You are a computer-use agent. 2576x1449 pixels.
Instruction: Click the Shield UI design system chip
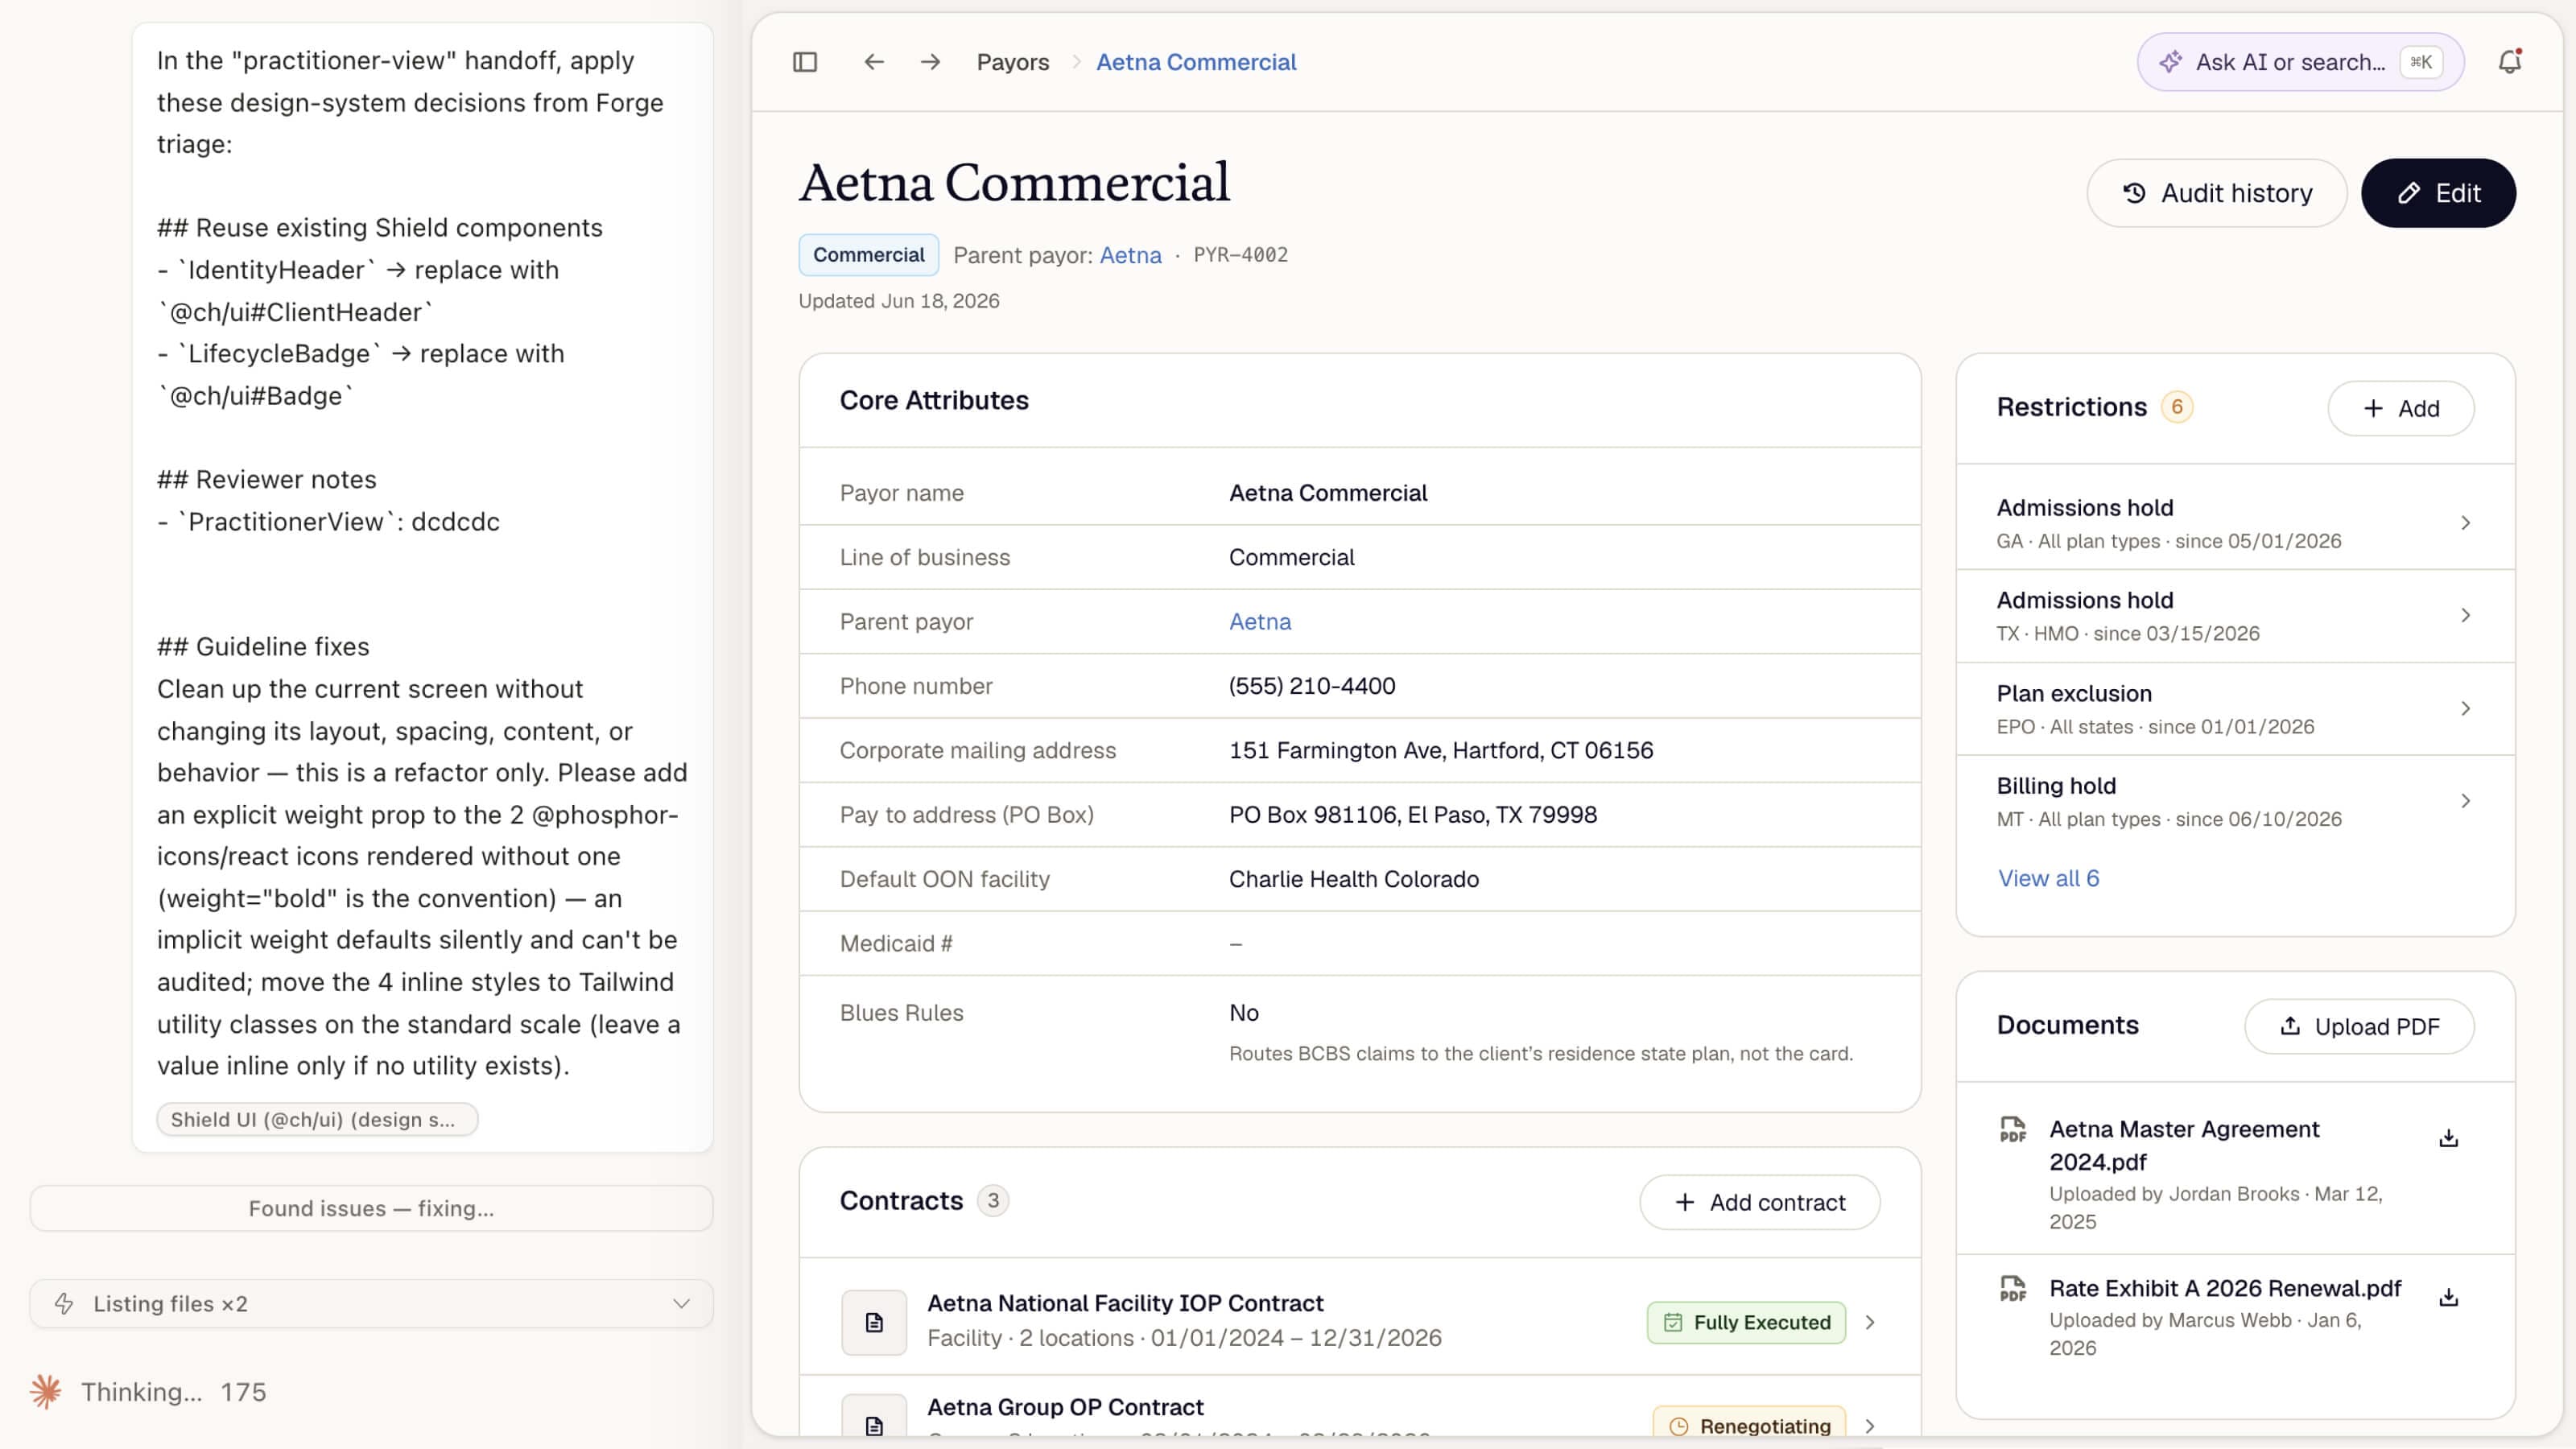(x=317, y=1119)
